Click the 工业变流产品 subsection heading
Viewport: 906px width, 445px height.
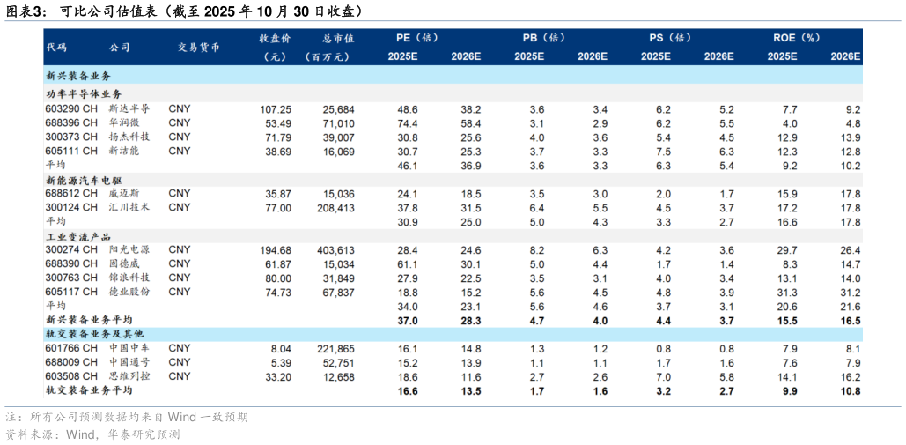(78, 236)
